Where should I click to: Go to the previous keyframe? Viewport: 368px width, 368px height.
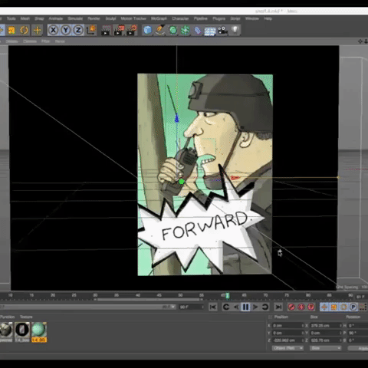(226, 307)
